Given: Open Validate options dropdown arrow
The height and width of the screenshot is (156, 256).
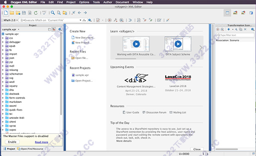Looking at the screenshot, I should pos(103,20).
